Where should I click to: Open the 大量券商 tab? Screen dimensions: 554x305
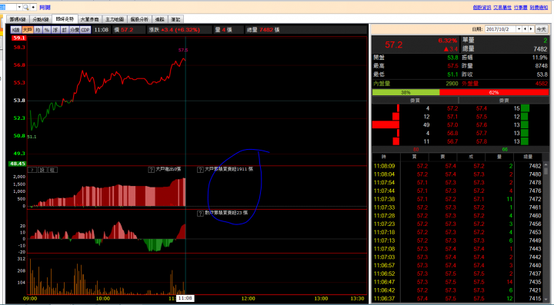click(x=89, y=19)
